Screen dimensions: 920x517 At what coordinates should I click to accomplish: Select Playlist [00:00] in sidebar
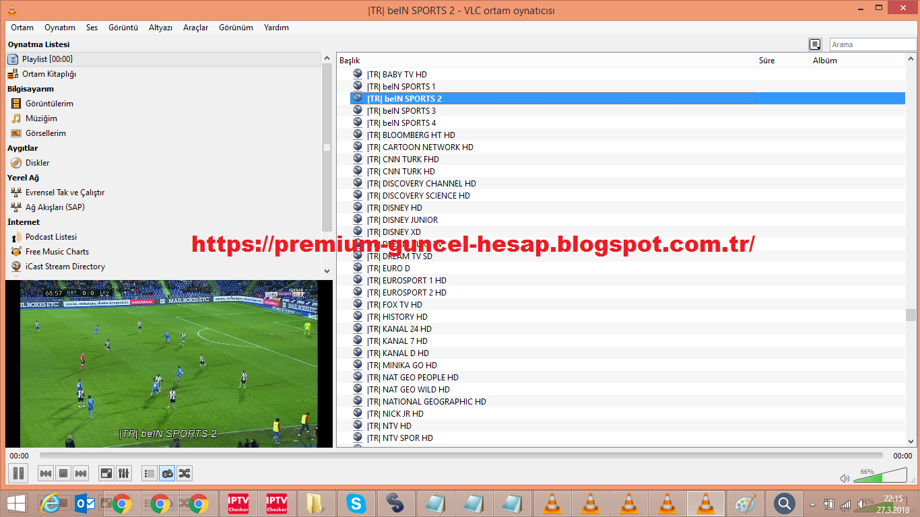point(164,59)
